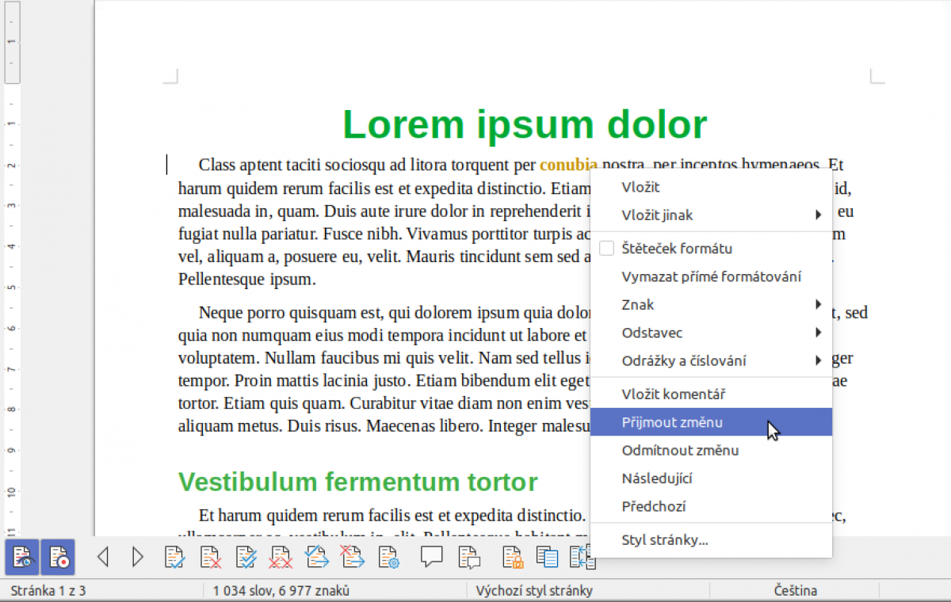Click Čeština language status field

795,590
